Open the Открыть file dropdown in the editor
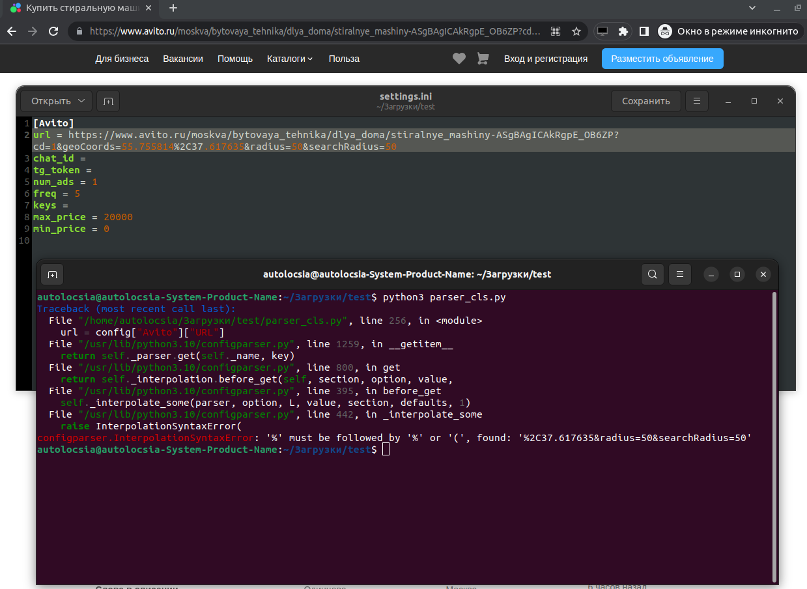Screen dimensions: 807x589 point(55,101)
